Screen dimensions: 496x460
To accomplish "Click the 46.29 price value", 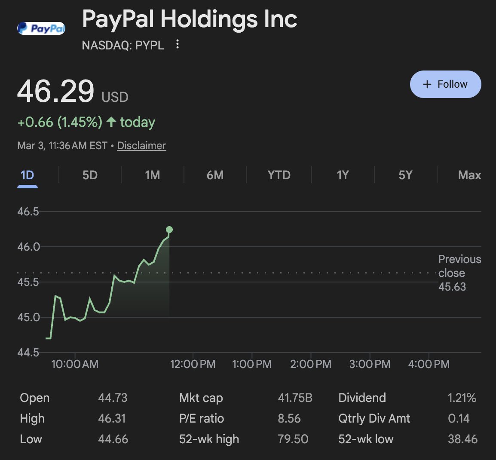I will [x=56, y=91].
